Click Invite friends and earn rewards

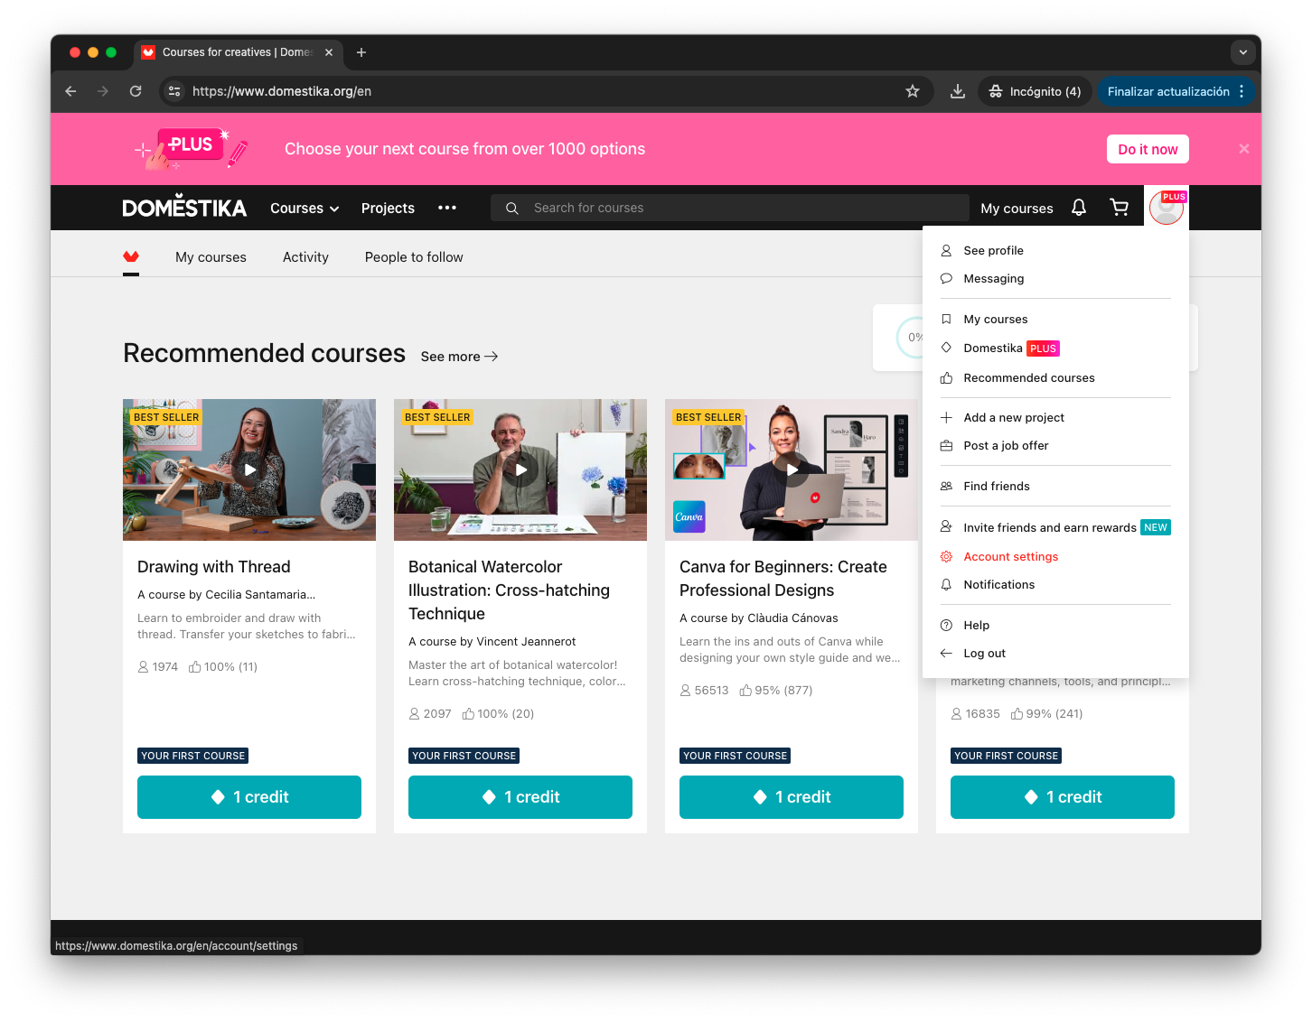[x=1055, y=528]
